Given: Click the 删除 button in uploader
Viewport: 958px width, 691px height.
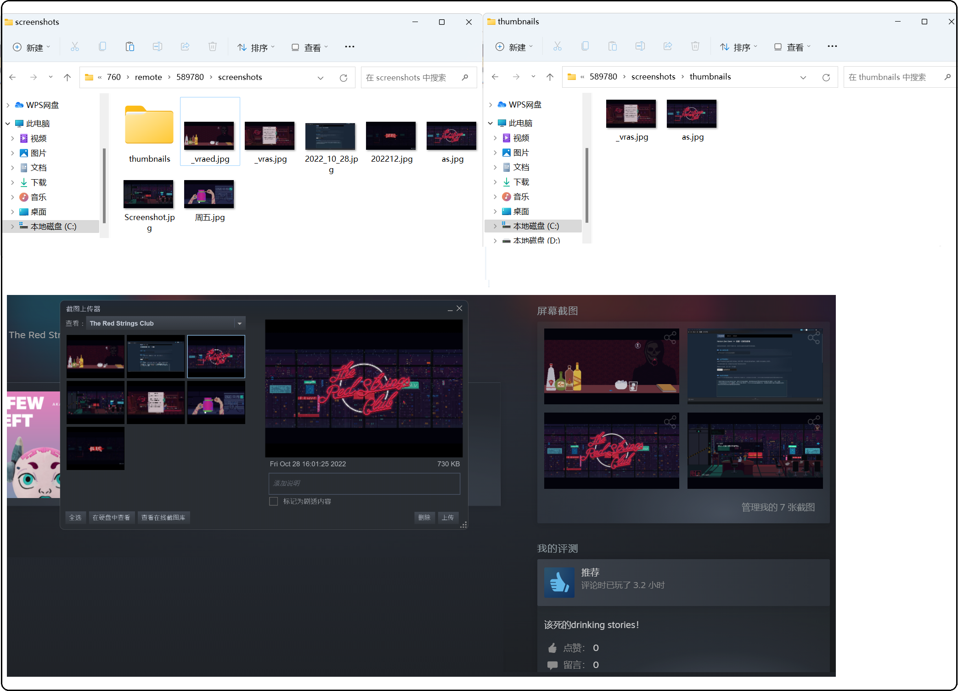Looking at the screenshot, I should [x=424, y=517].
